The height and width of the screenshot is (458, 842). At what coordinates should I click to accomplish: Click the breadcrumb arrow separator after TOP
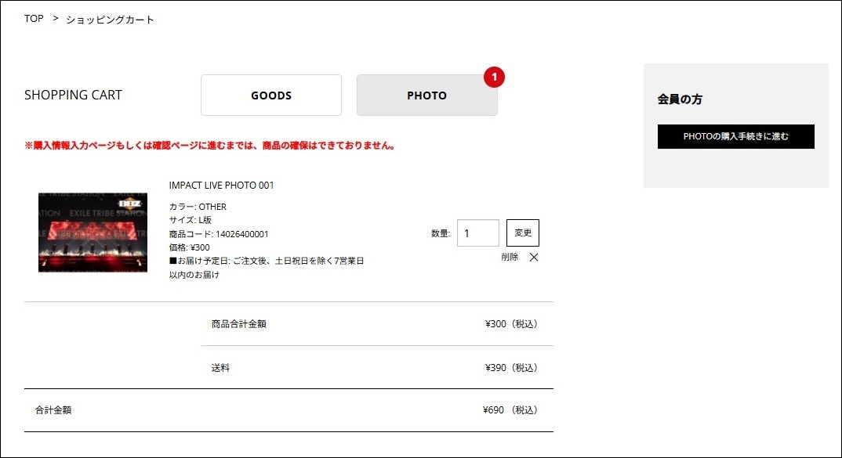pos(56,18)
